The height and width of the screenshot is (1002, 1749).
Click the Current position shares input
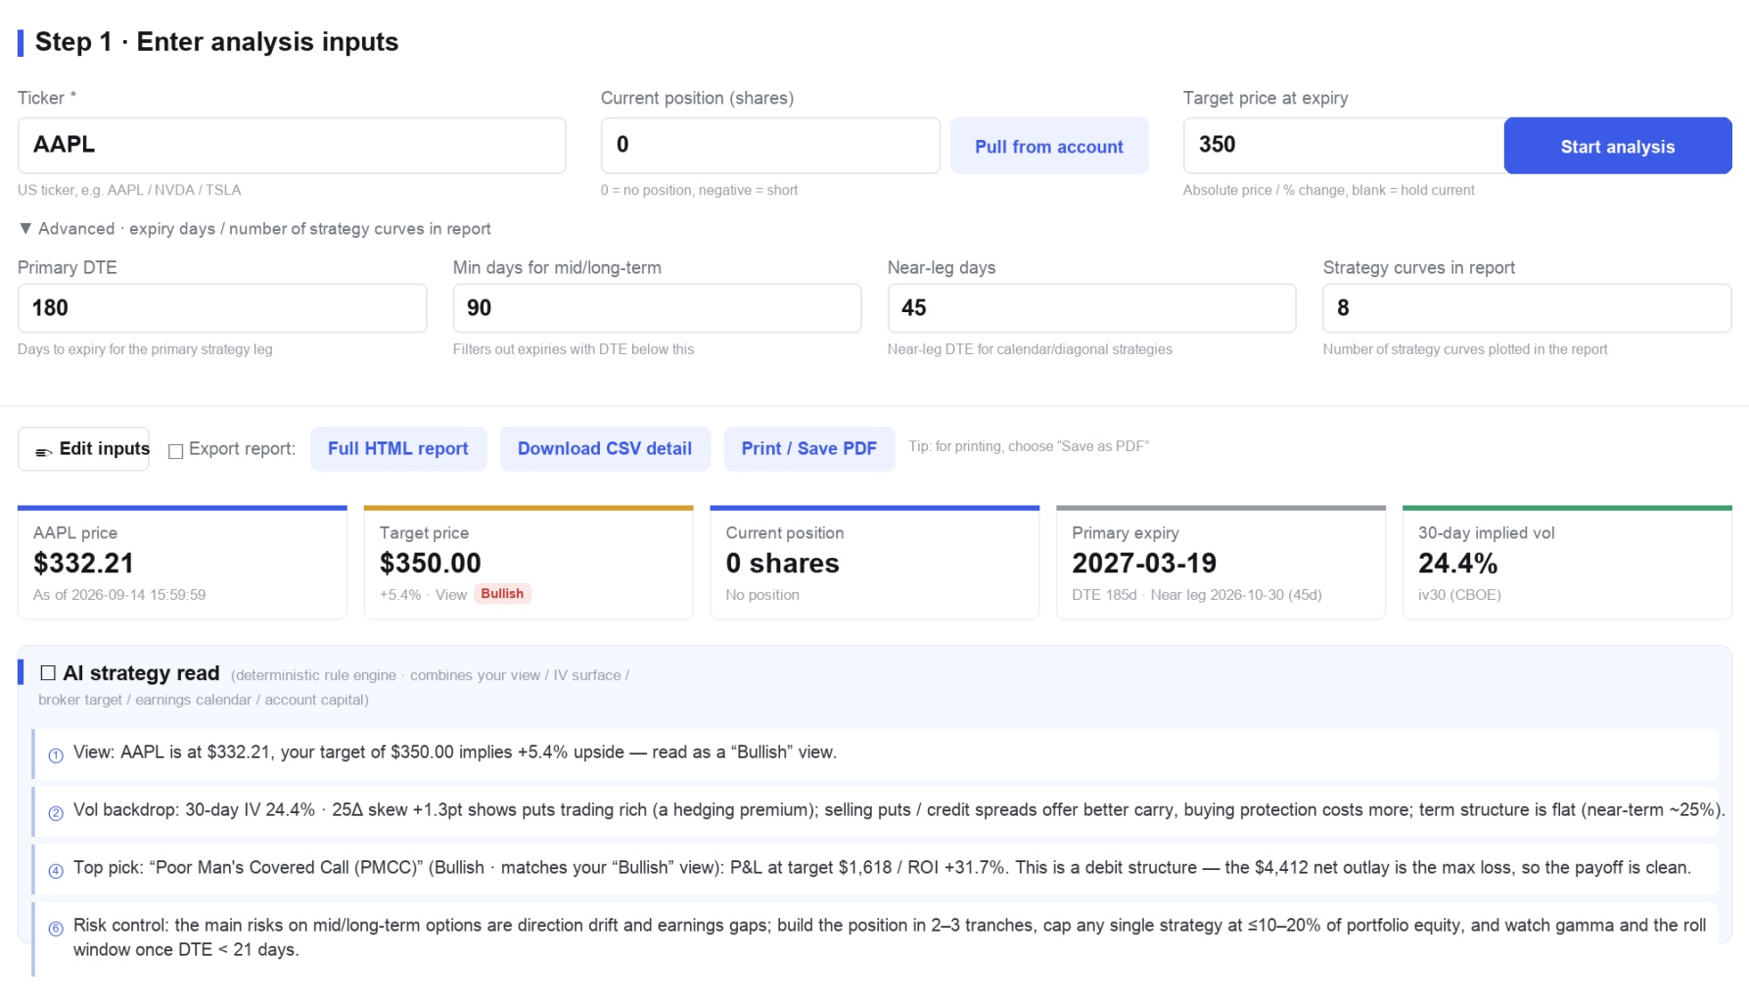(770, 146)
